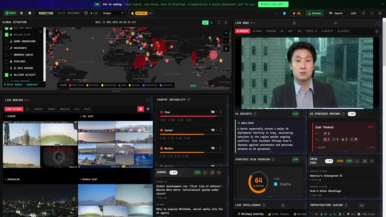Click Reserve your spot button
This screenshot has height=217, width=386.
(273, 4)
